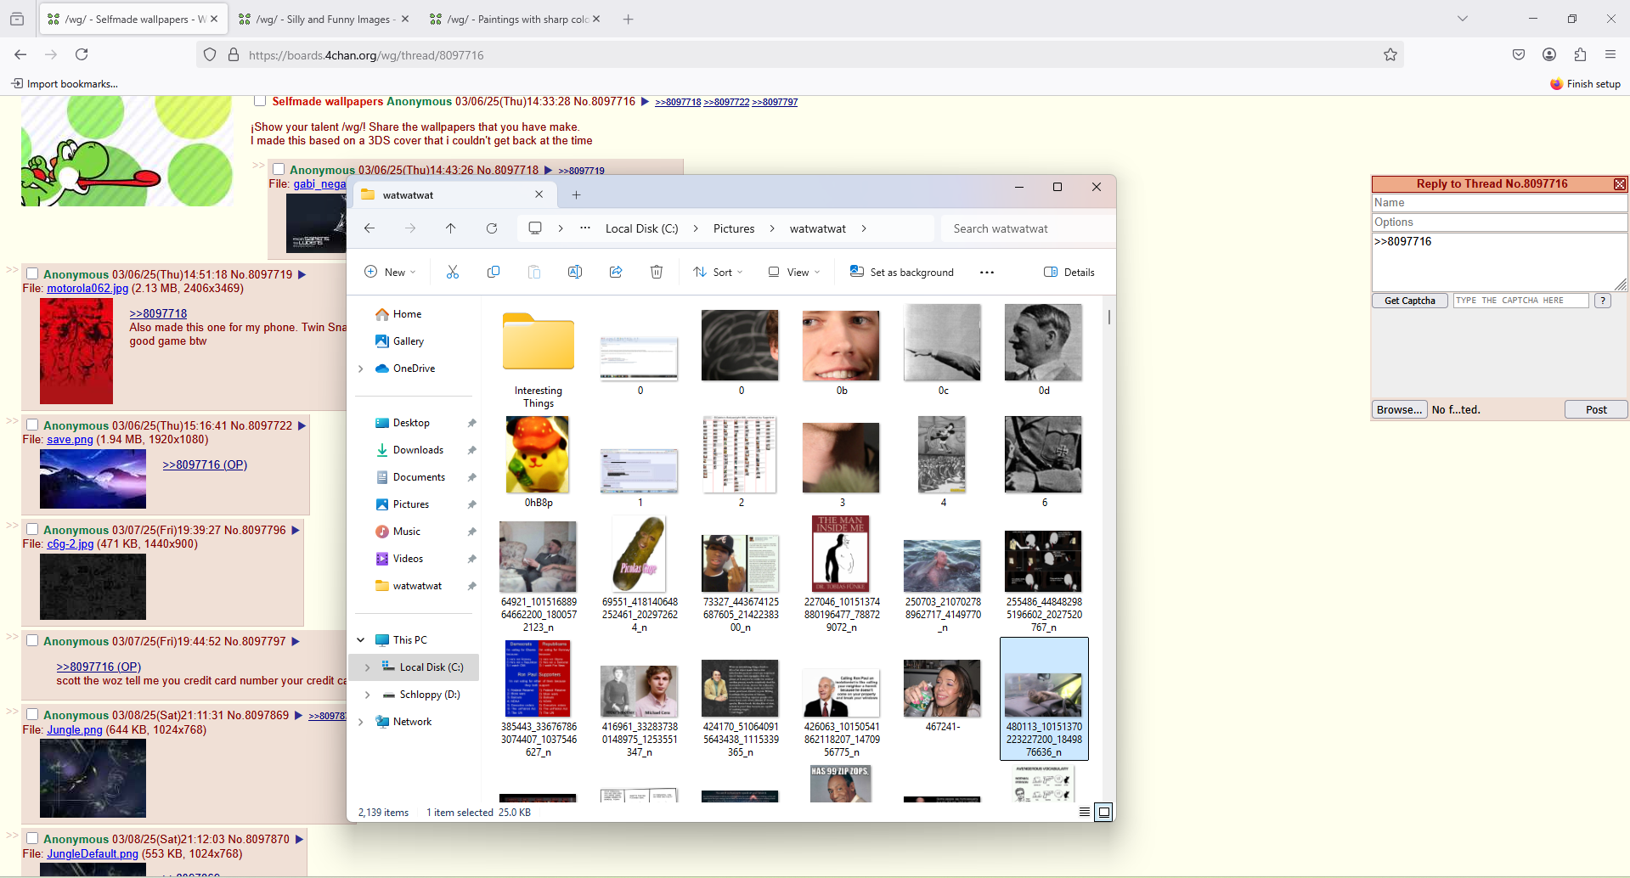
Task: Expand OneDrive in the navigation pane
Action: pyautogui.click(x=361, y=369)
